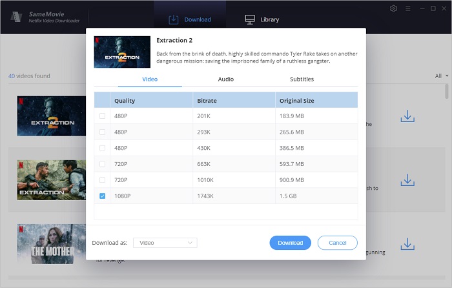Click the Original Size column header
Screen dimensions: 452x288
point(316,101)
